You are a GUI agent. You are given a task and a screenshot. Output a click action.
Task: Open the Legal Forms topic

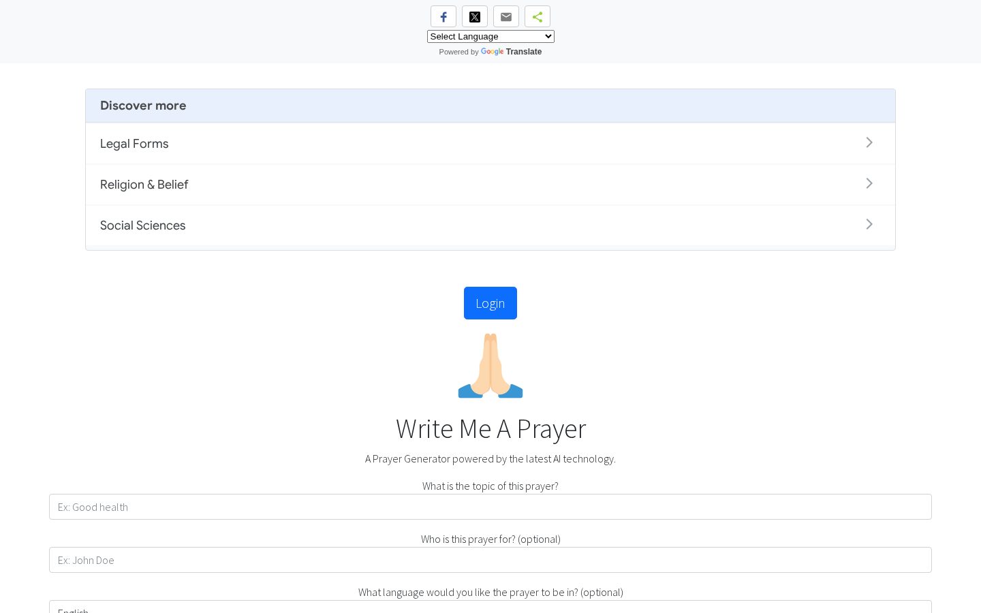pos(490,144)
